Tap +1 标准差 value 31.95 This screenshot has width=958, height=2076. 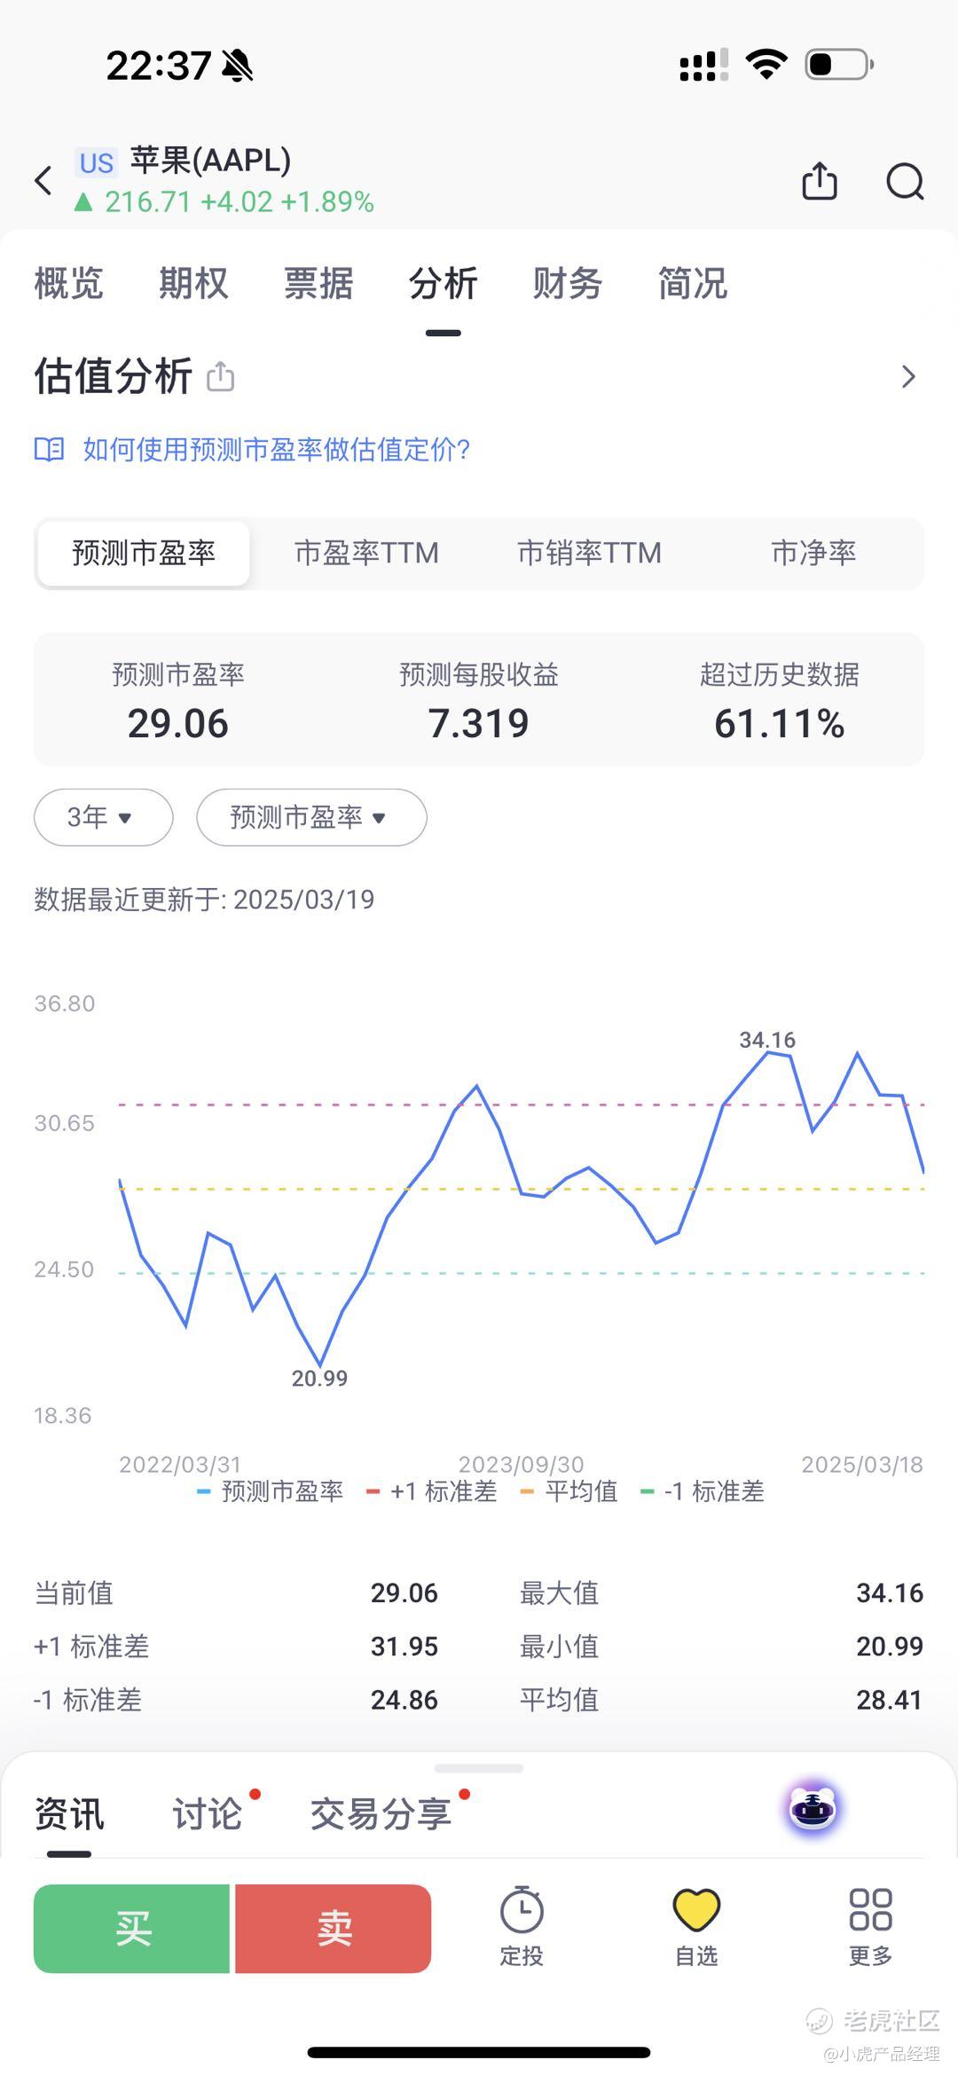point(404,1646)
